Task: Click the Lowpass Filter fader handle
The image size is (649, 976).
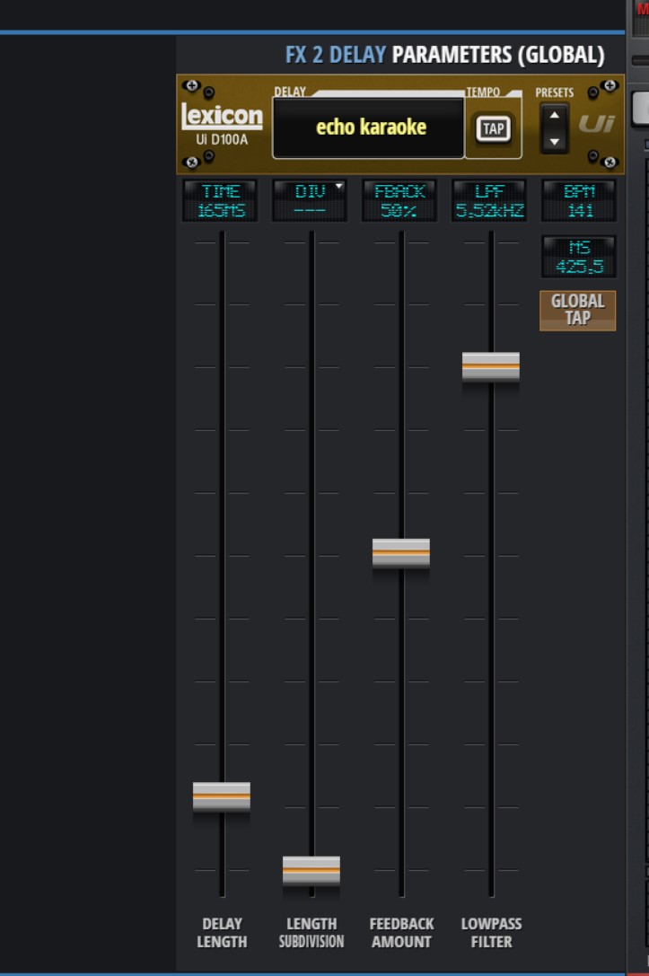Action: coord(491,366)
